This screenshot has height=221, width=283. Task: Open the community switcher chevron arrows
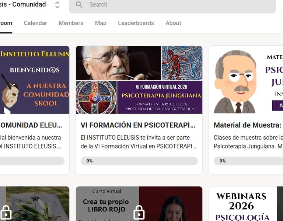57,5
